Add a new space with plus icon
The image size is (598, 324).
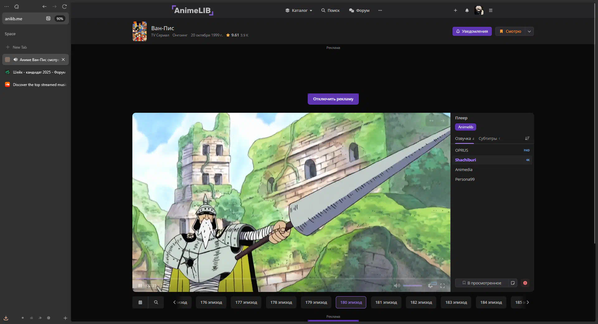65,318
